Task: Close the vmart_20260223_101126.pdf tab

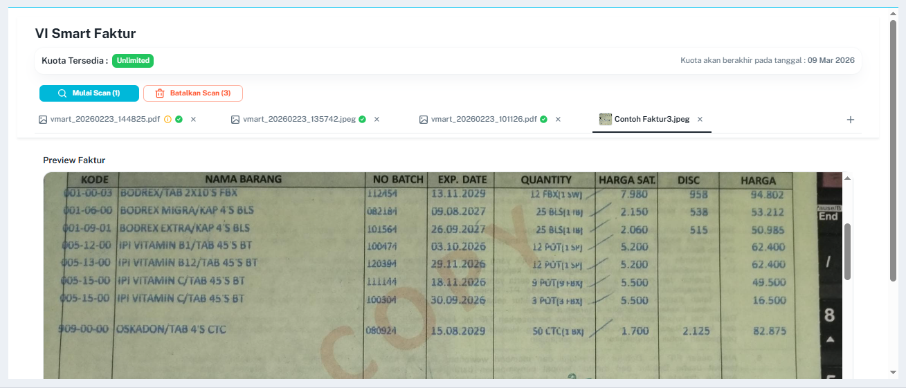Action: pyautogui.click(x=558, y=120)
